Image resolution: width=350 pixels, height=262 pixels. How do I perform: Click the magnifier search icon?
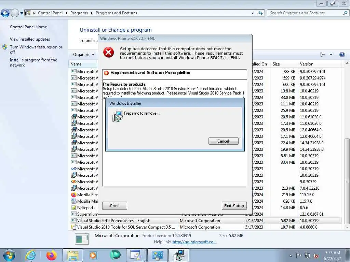(x=345, y=13)
